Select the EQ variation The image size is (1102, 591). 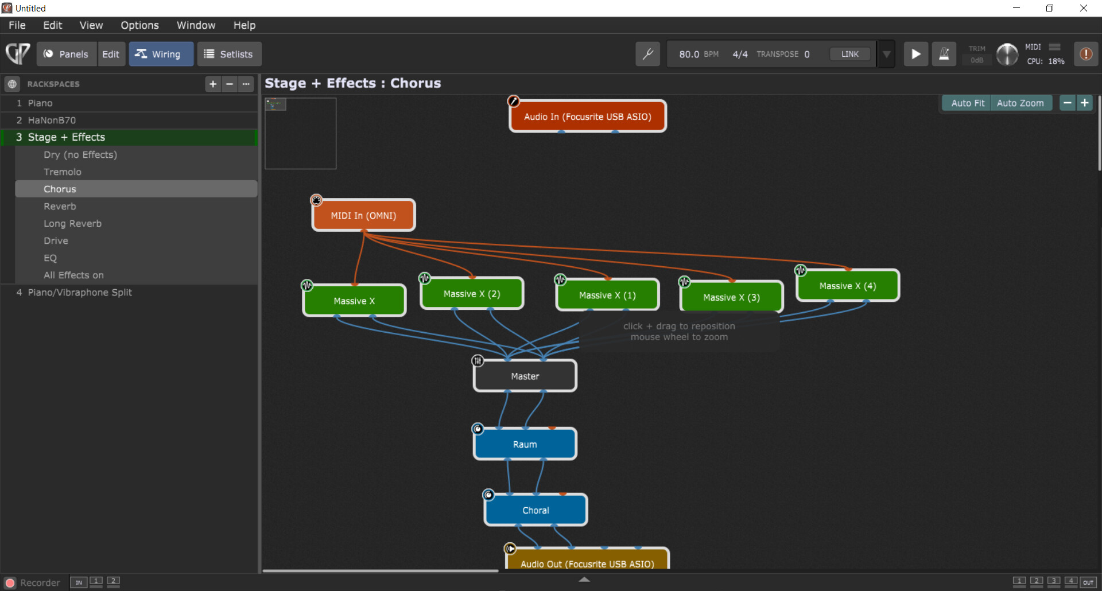pyautogui.click(x=136, y=258)
